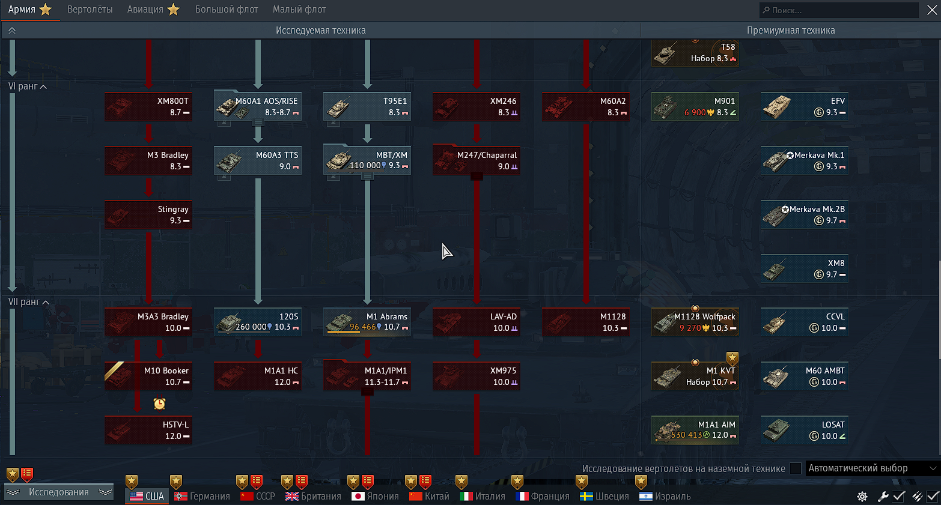Select the Merkava Mk.2B premium tank
The image size is (941, 505).
tap(805, 214)
